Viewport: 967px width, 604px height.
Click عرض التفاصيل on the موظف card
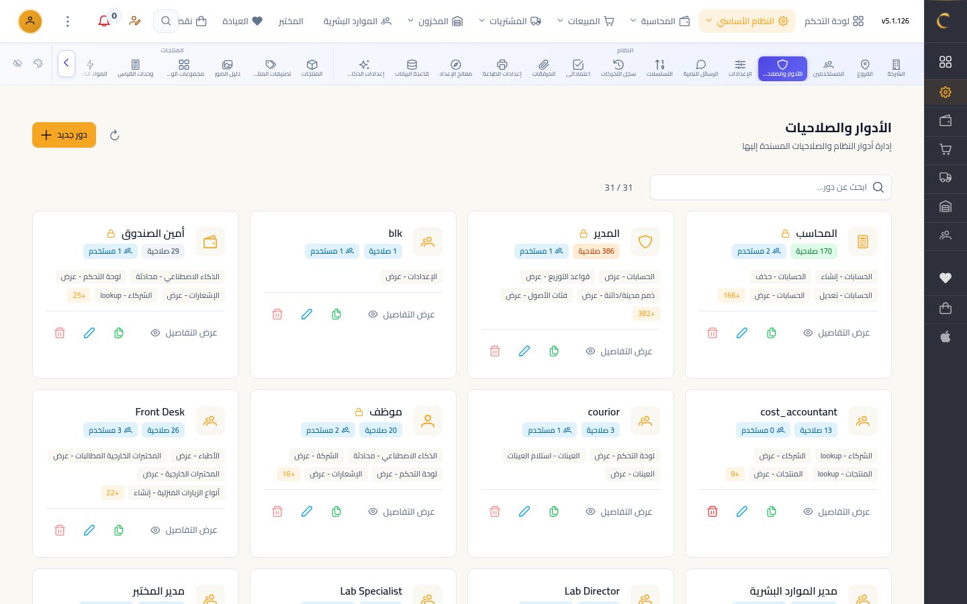[x=402, y=511]
